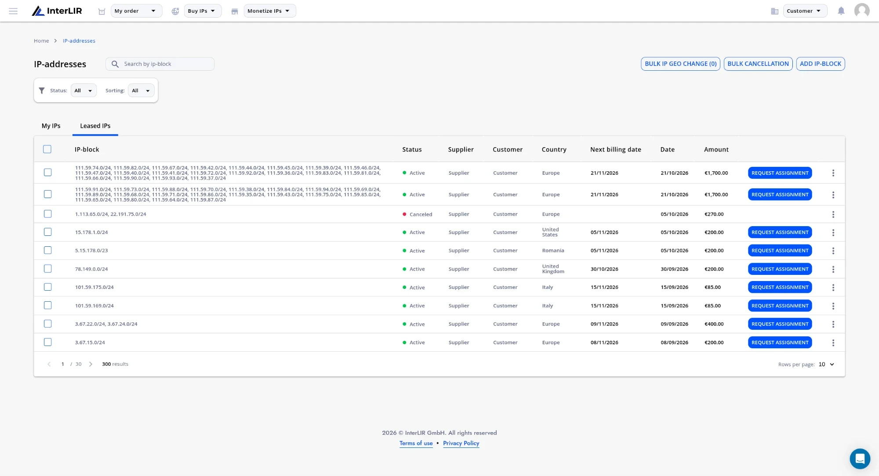Image resolution: width=879 pixels, height=476 pixels.
Task: Check the 3.67.22.0/24 row checkbox
Action: click(x=47, y=324)
